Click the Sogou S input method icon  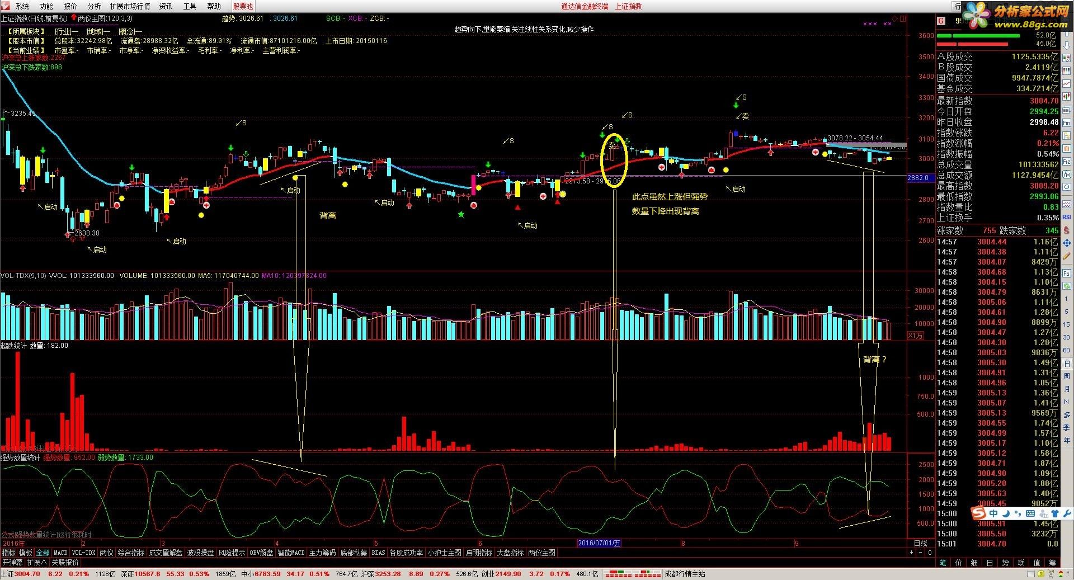point(978,513)
